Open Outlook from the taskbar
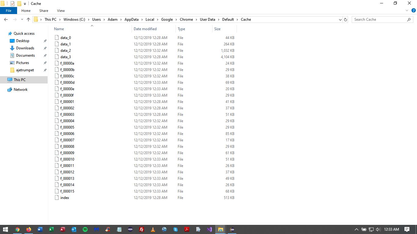The image size is (417, 234). pyautogui.click(x=74, y=229)
